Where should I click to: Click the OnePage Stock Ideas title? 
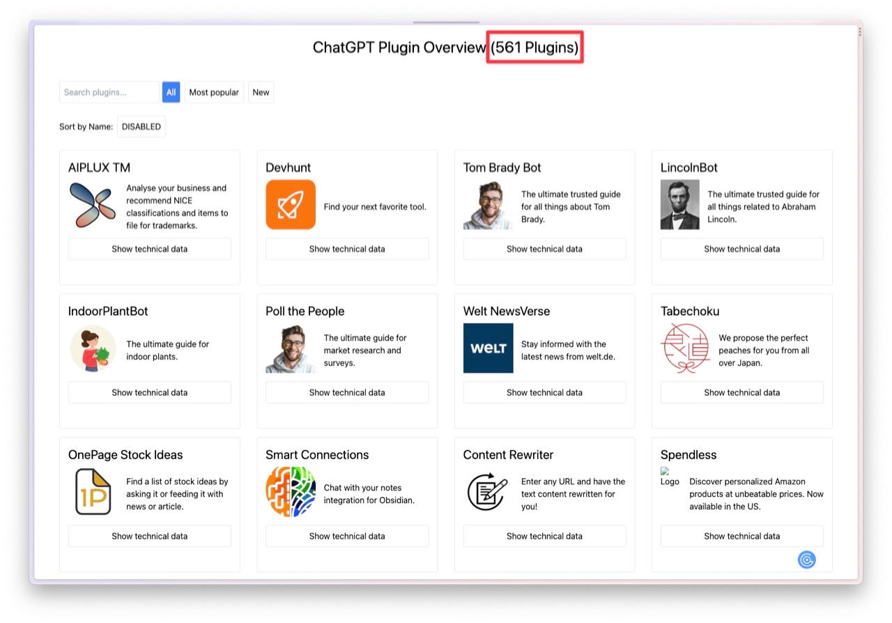[125, 454]
